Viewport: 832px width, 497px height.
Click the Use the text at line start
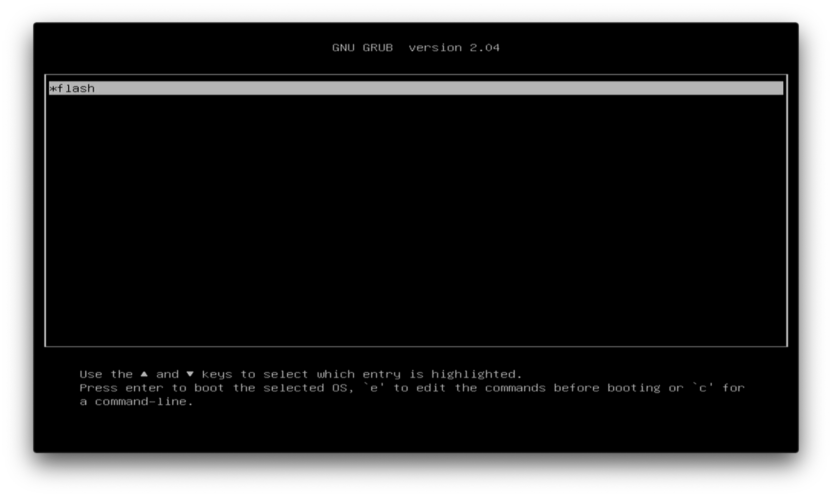point(106,374)
